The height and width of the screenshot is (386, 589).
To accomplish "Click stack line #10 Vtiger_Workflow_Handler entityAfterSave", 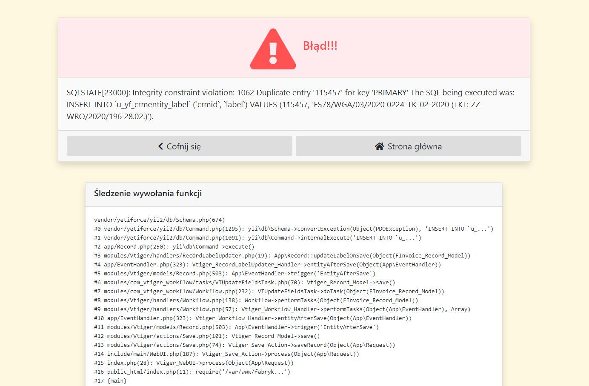I will pos(253,318).
